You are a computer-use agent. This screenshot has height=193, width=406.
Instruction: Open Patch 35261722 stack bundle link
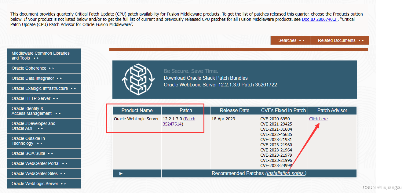pos(259,85)
